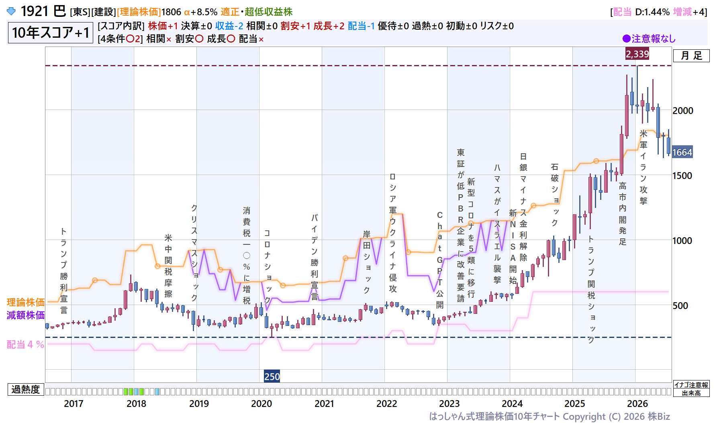The image size is (715, 423).
Task: Click the 配当× condition
Action: coord(251,39)
